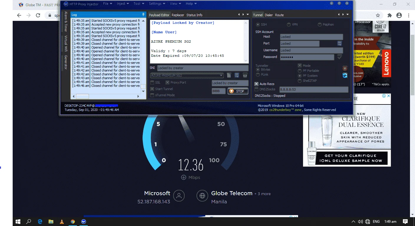Open notification center in taskbar

(405, 222)
